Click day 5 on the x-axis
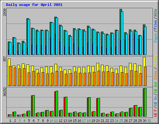The width and height of the screenshot is (159, 124). (29, 121)
